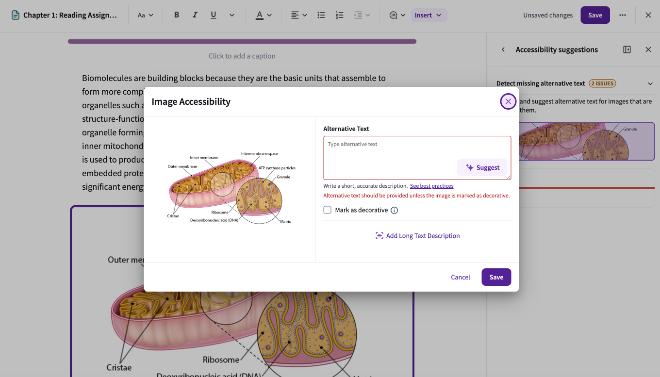The width and height of the screenshot is (660, 377).
Task: Open the indent options dropdown
Action: coord(362,15)
